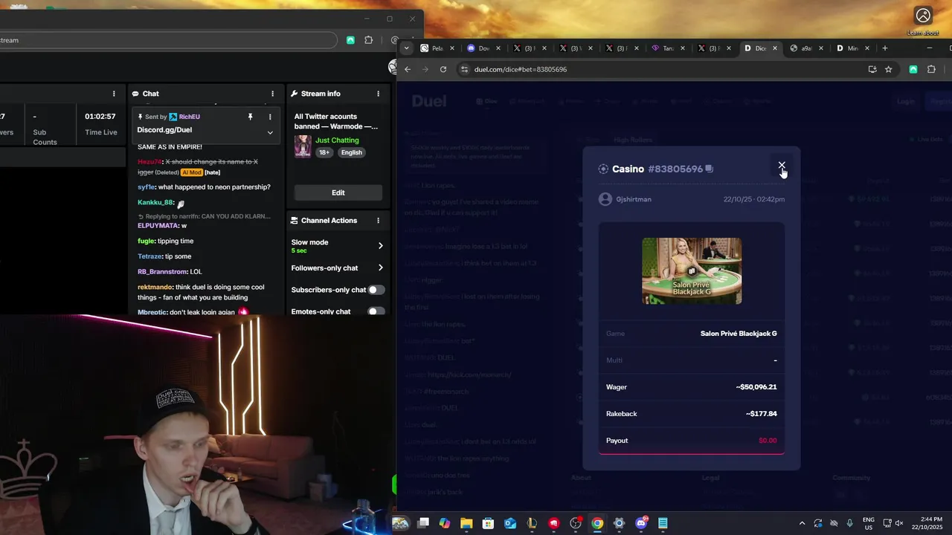Click chat username syf1e
The width and height of the screenshot is (952, 535).
point(146,187)
